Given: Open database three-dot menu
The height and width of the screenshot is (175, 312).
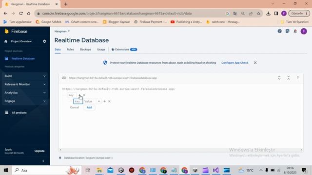Looking at the screenshot, I should 298,78.
